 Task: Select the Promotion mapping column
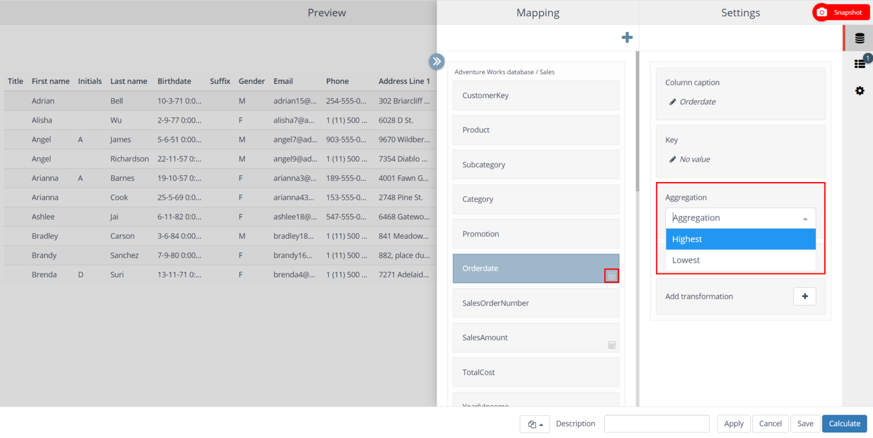pyautogui.click(x=536, y=234)
